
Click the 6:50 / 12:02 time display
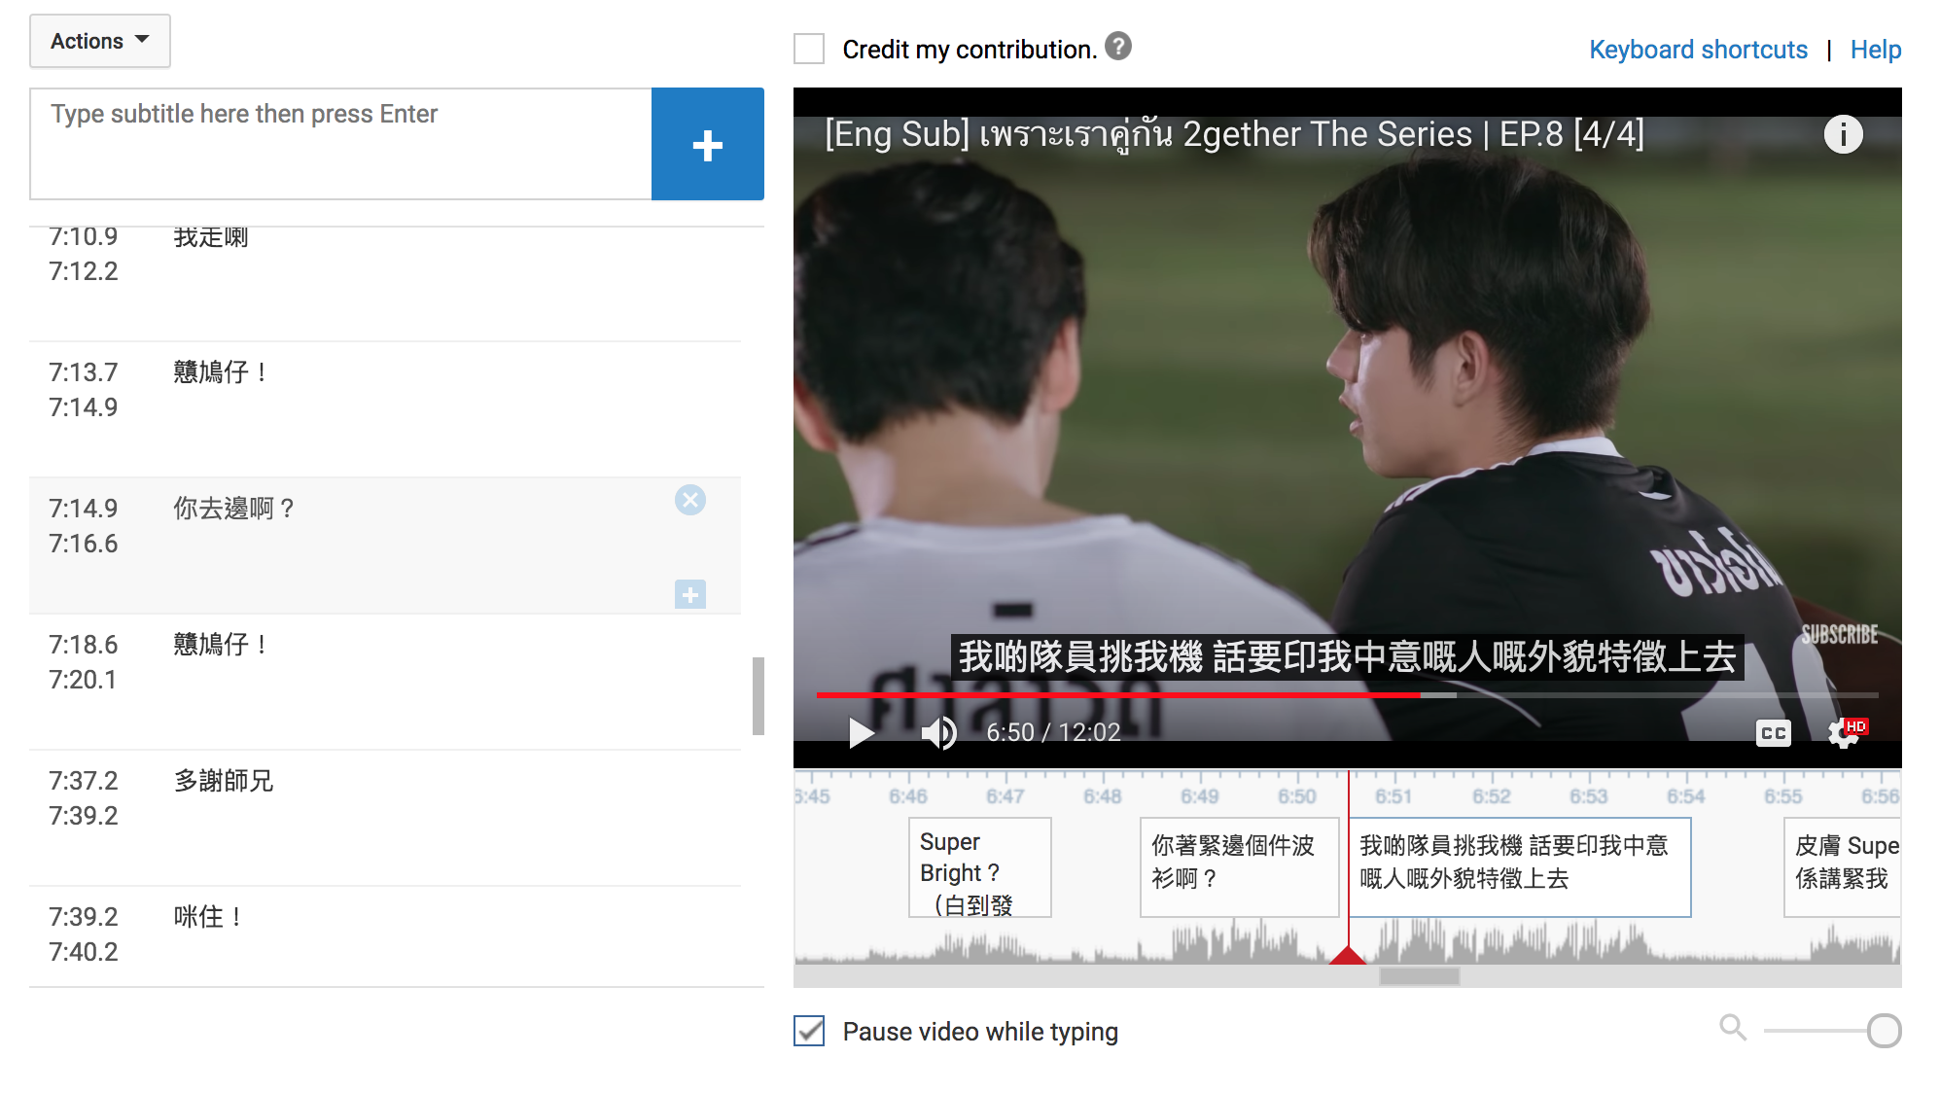[1053, 732]
